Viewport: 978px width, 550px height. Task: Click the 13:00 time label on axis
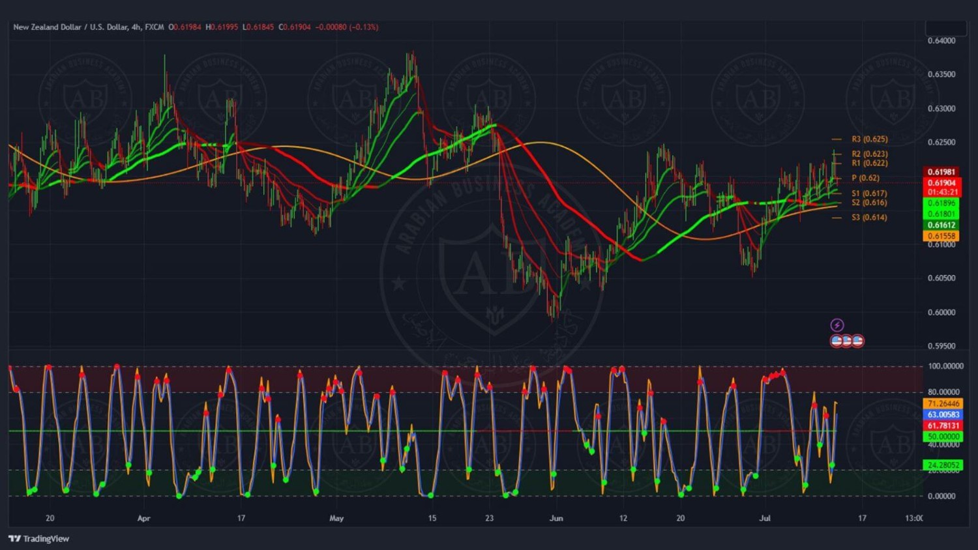click(913, 519)
